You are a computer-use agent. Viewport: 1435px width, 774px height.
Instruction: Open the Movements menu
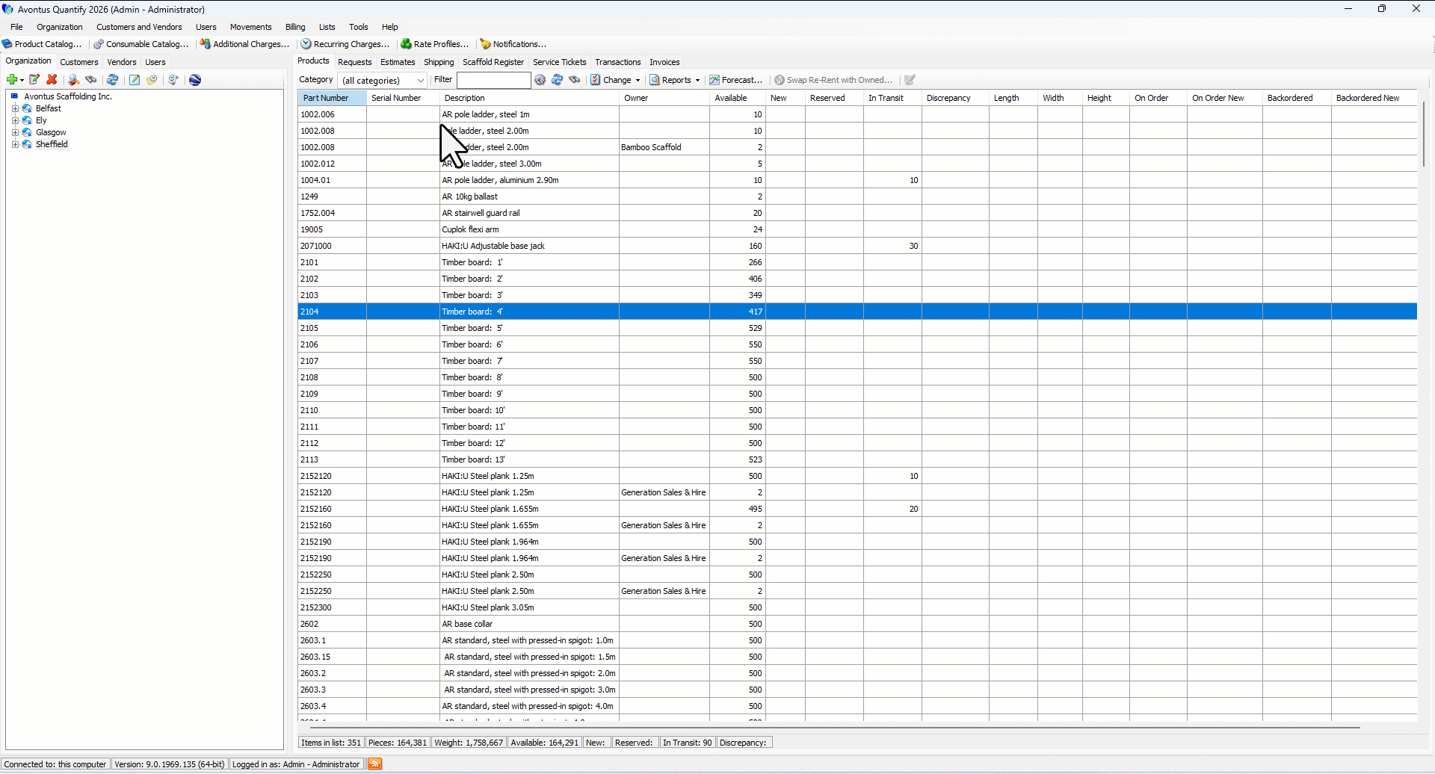[x=250, y=27]
